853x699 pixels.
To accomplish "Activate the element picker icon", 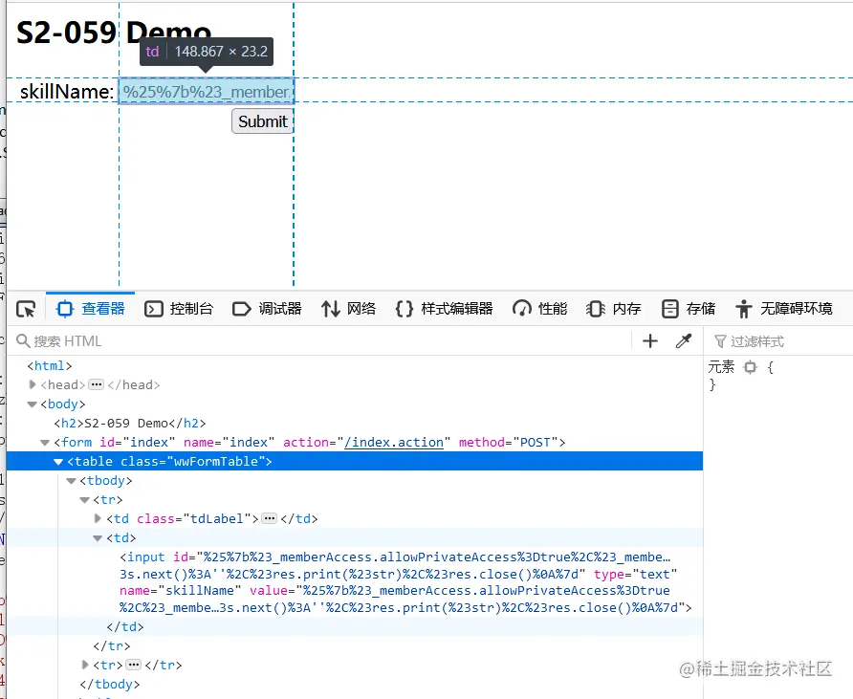I will pyautogui.click(x=26, y=309).
